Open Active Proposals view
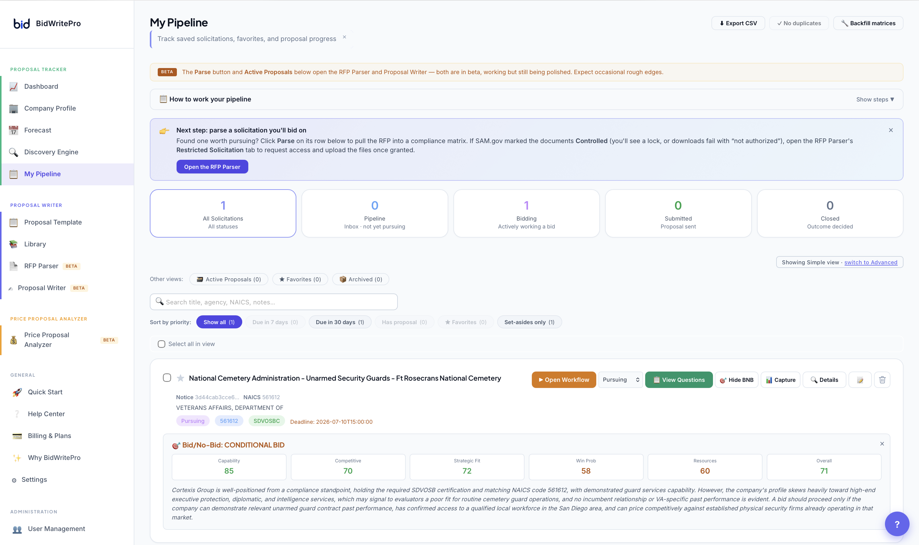 pyautogui.click(x=229, y=279)
